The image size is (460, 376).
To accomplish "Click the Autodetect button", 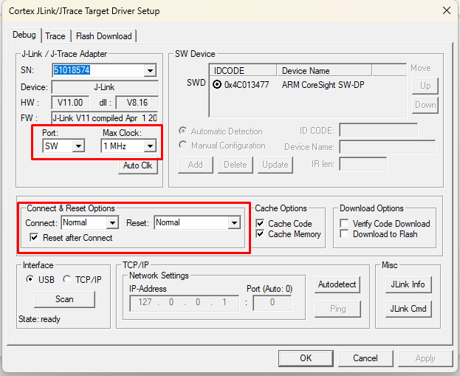I will 337,284.
